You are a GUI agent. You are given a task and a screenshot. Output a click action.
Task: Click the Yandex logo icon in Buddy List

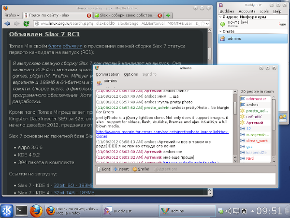pyautogui.click(x=282, y=24)
